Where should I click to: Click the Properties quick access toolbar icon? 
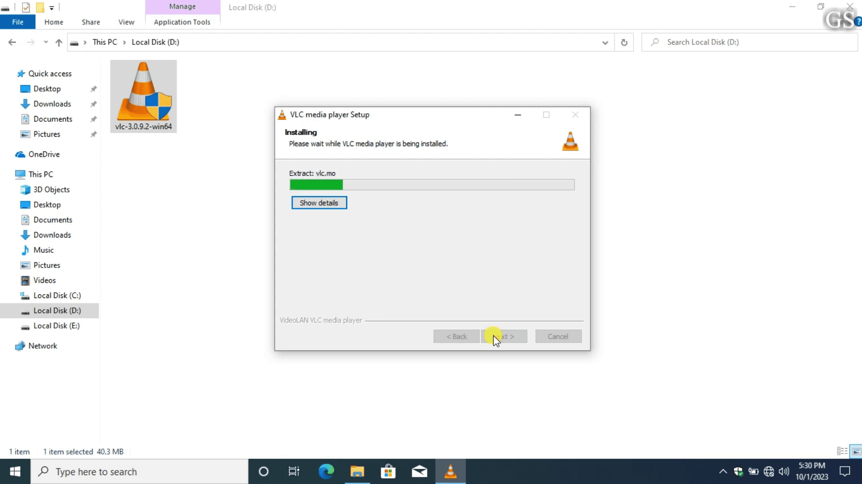26,7
